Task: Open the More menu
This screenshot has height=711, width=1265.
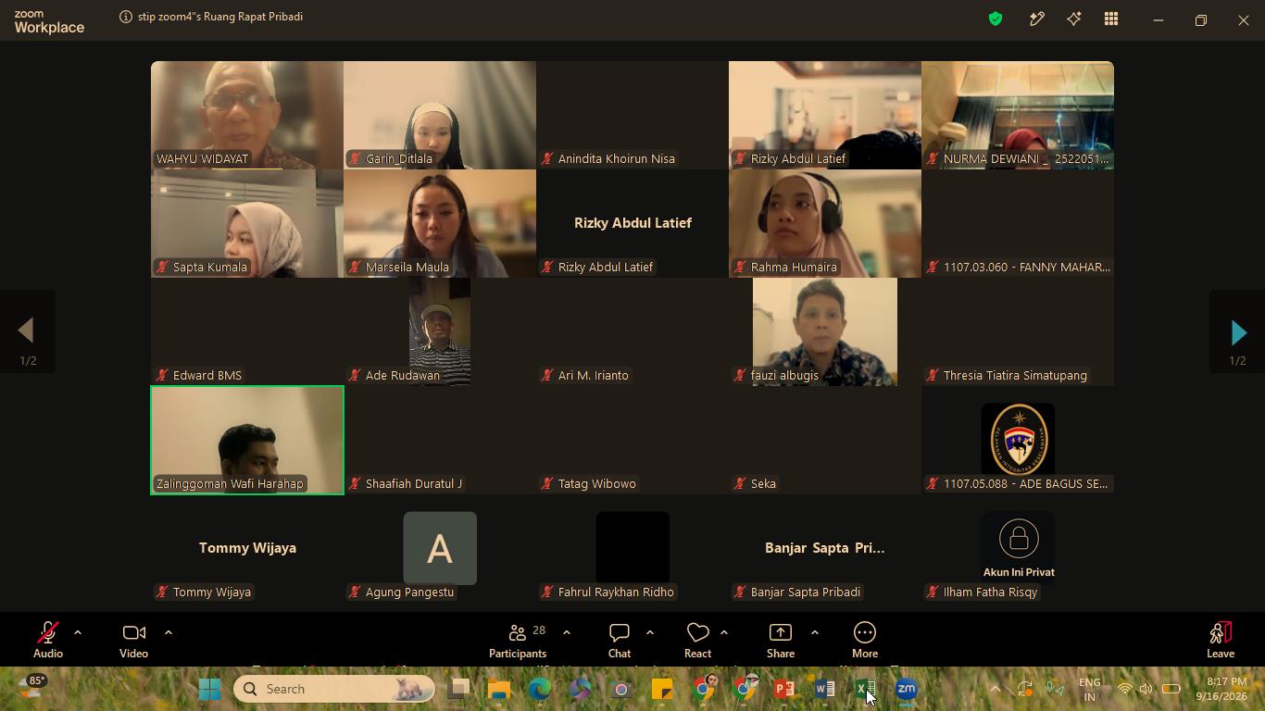Action: [x=865, y=640]
